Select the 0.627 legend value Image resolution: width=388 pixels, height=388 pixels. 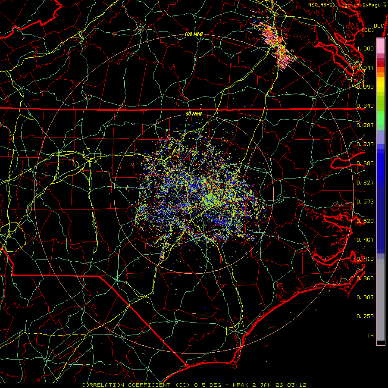365,182
